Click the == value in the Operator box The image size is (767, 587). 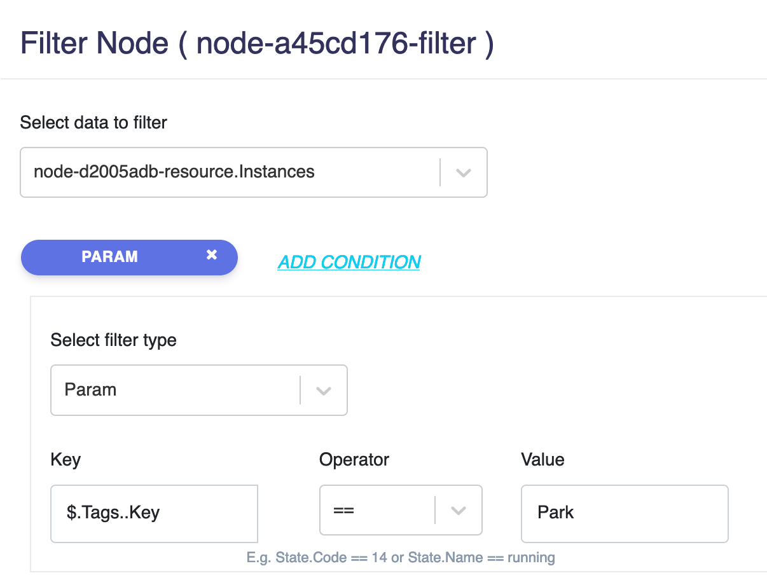(x=343, y=511)
